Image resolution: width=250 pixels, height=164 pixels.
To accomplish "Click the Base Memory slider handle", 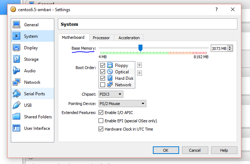I will (x=140, y=48).
